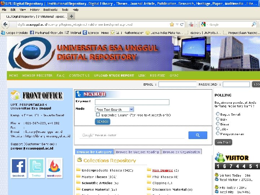This screenshot has height=195, width=260.
Task: Open the History menu
Action: pyautogui.click(x=35, y=10)
